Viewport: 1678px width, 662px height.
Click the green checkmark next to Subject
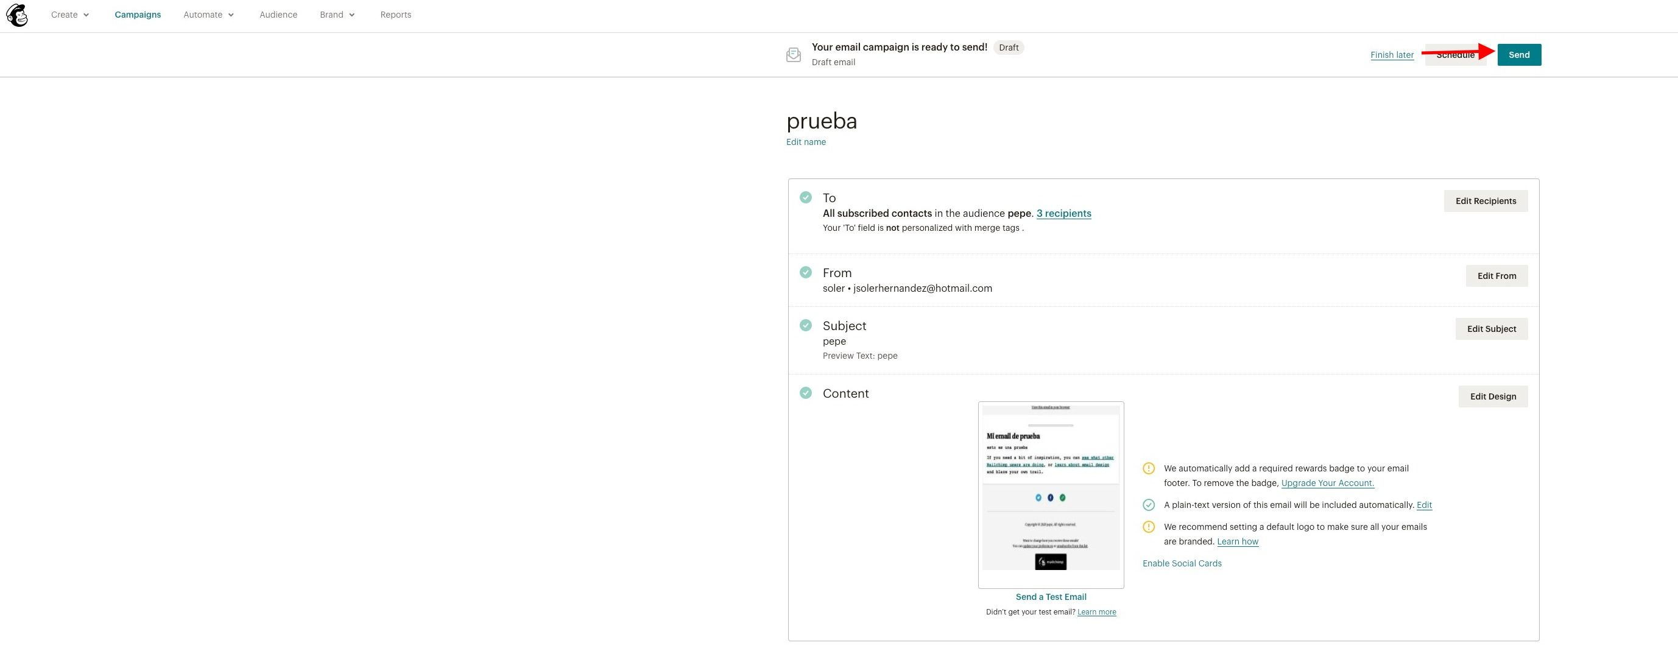806,325
